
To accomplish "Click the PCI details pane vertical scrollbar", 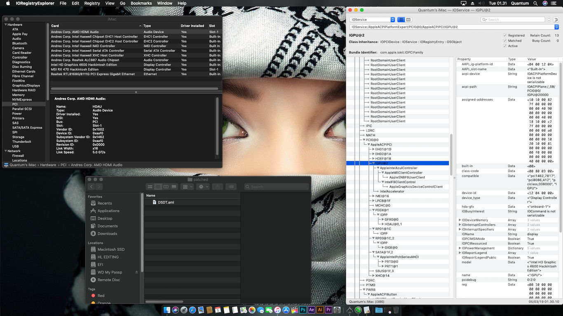I will point(217,126).
